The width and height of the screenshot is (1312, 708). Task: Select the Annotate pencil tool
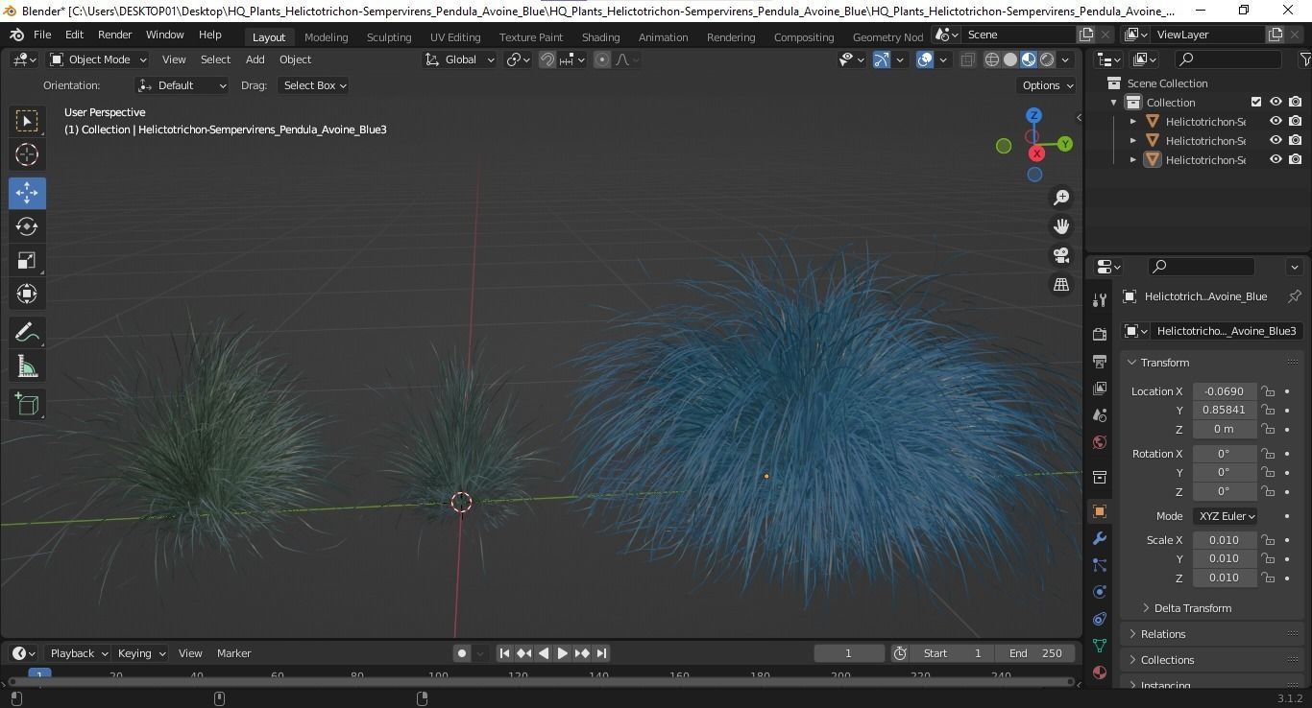[x=27, y=333]
